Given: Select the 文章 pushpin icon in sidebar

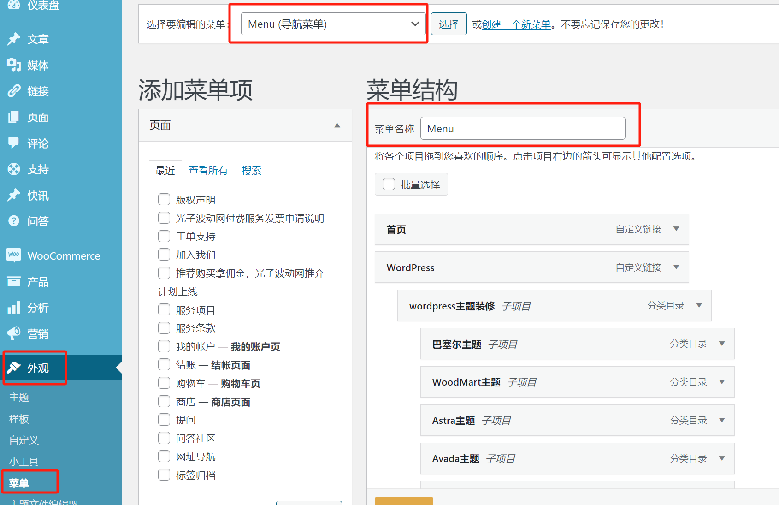Looking at the screenshot, I should coord(14,39).
